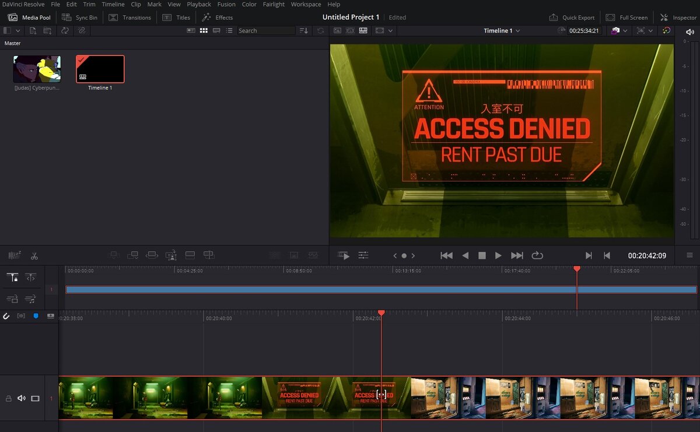Open the Trim menu
This screenshot has width=700, height=432.
pyautogui.click(x=89, y=4)
